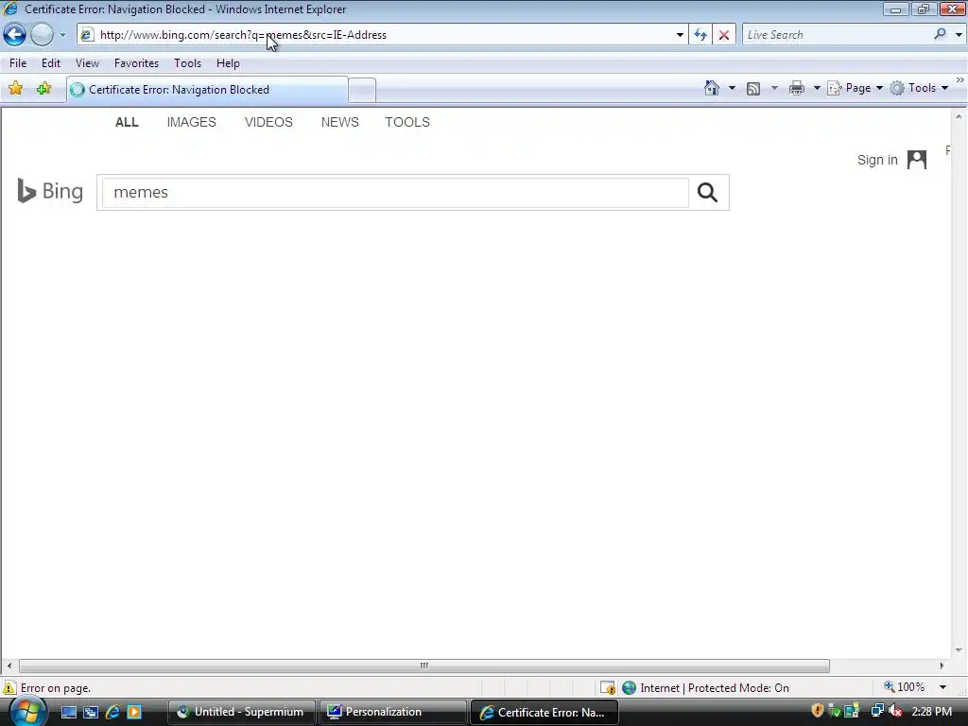Open the search provider dropdown arrow
Screen dimensions: 968x726
pyautogui.click(x=959, y=35)
